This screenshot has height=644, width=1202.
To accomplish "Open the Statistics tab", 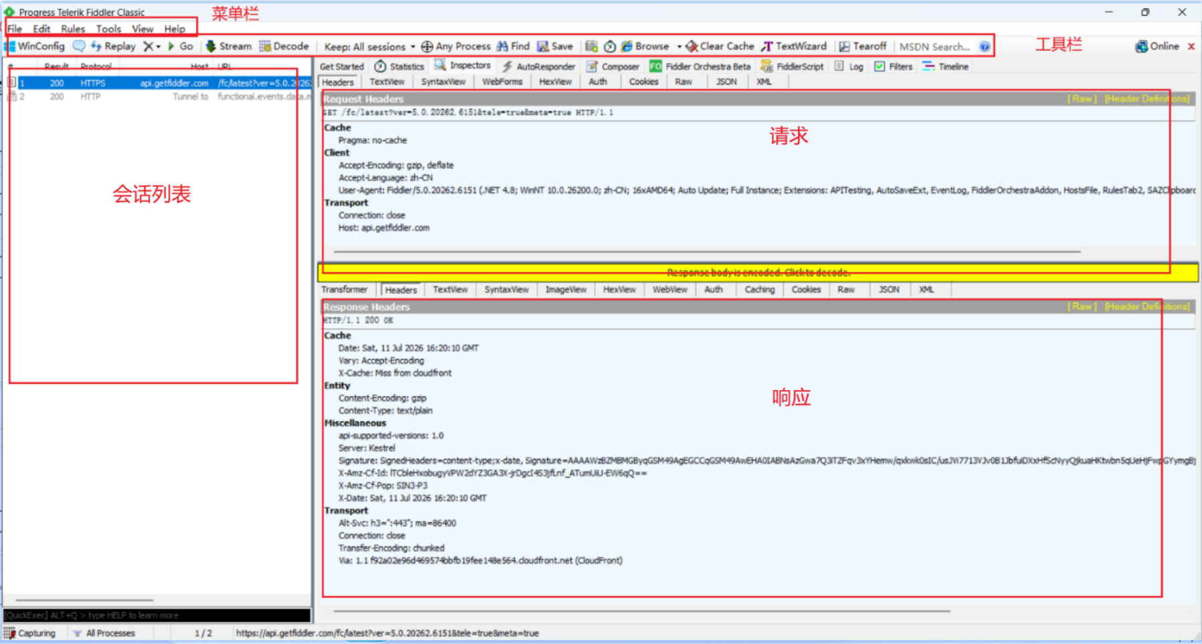I will (x=400, y=66).
